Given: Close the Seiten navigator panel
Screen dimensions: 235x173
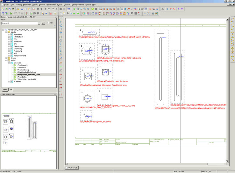Looking at the screenshot, I should [x=56, y=17].
